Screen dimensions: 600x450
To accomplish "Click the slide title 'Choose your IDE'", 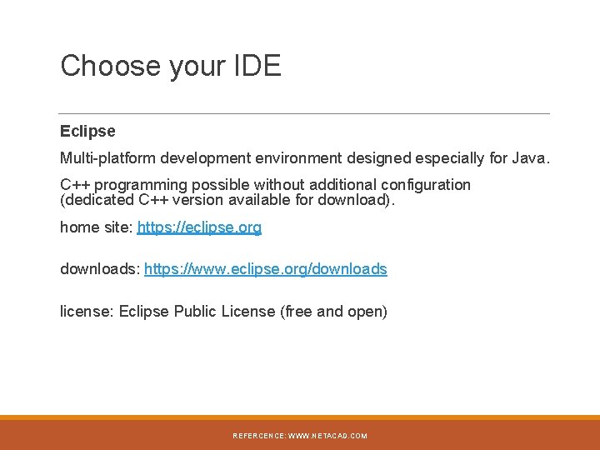I will coord(171,66).
